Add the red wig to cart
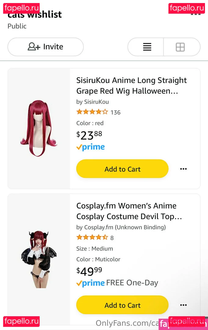Image resolution: width=208 pixels, height=330 pixels. click(122, 169)
